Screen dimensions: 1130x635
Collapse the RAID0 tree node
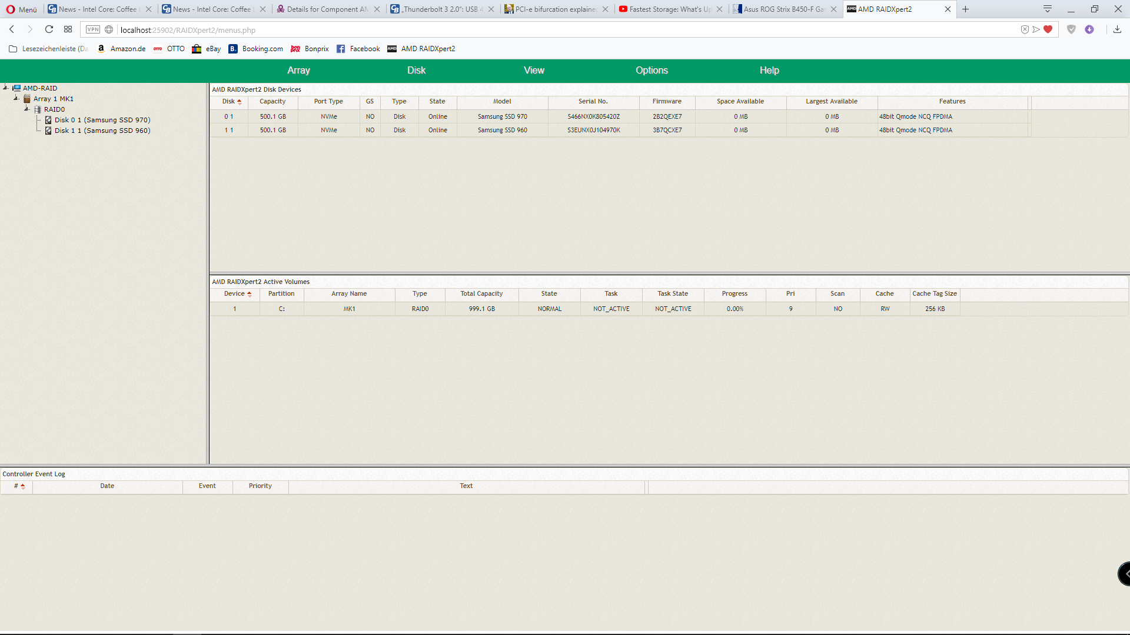pyautogui.click(x=27, y=109)
